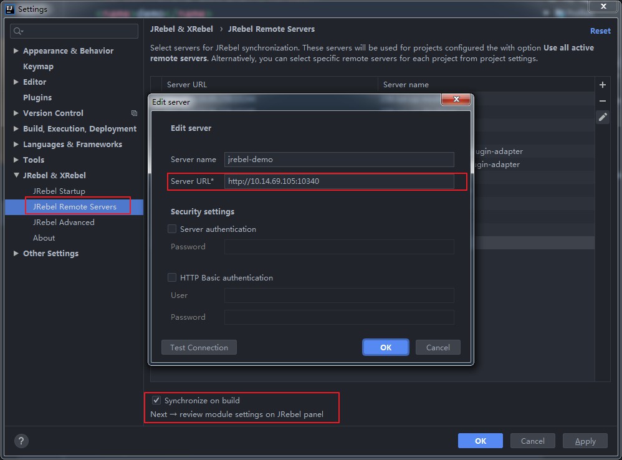The image size is (622, 460).
Task: Cancel the Edit server dialog
Action: (438, 347)
